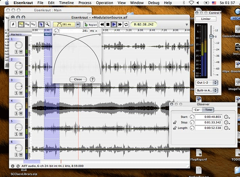Click the master volume fader knob
This screenshot has height=177, width=240.
(212, 36)
